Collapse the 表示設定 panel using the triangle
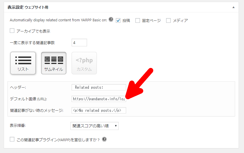This screenshot has width=244, height=153. click(x=233, y=7)
